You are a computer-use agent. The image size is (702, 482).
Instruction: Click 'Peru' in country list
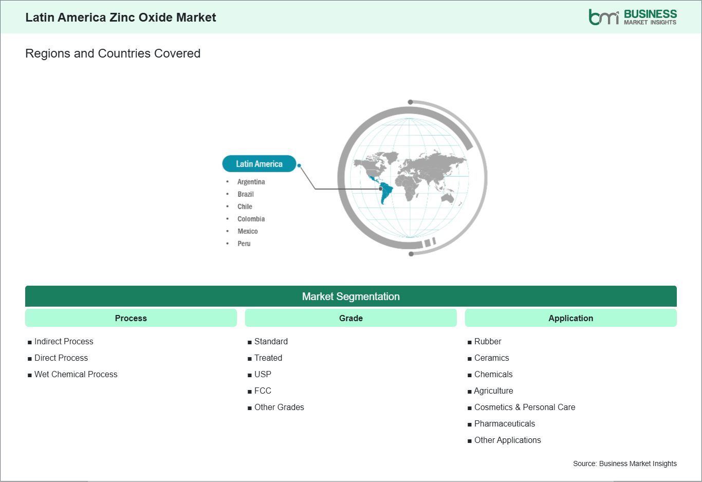coord(244,244)
